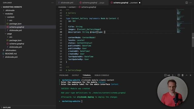This screenshot has width=194, height=109.
Task: Open package.json in content module
Action: coord(15,24)
